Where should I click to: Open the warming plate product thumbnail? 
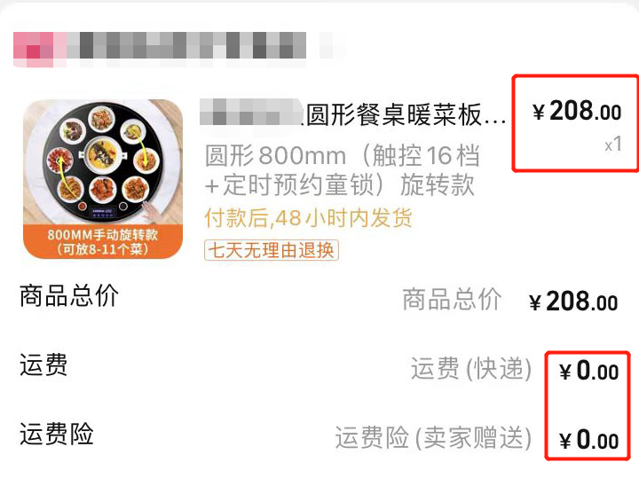click(x=103, y=179)
